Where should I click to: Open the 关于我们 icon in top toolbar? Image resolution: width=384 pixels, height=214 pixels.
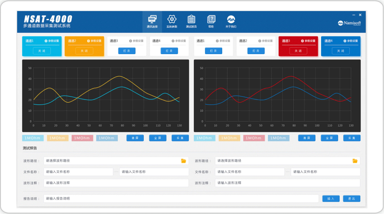(231, 20)
